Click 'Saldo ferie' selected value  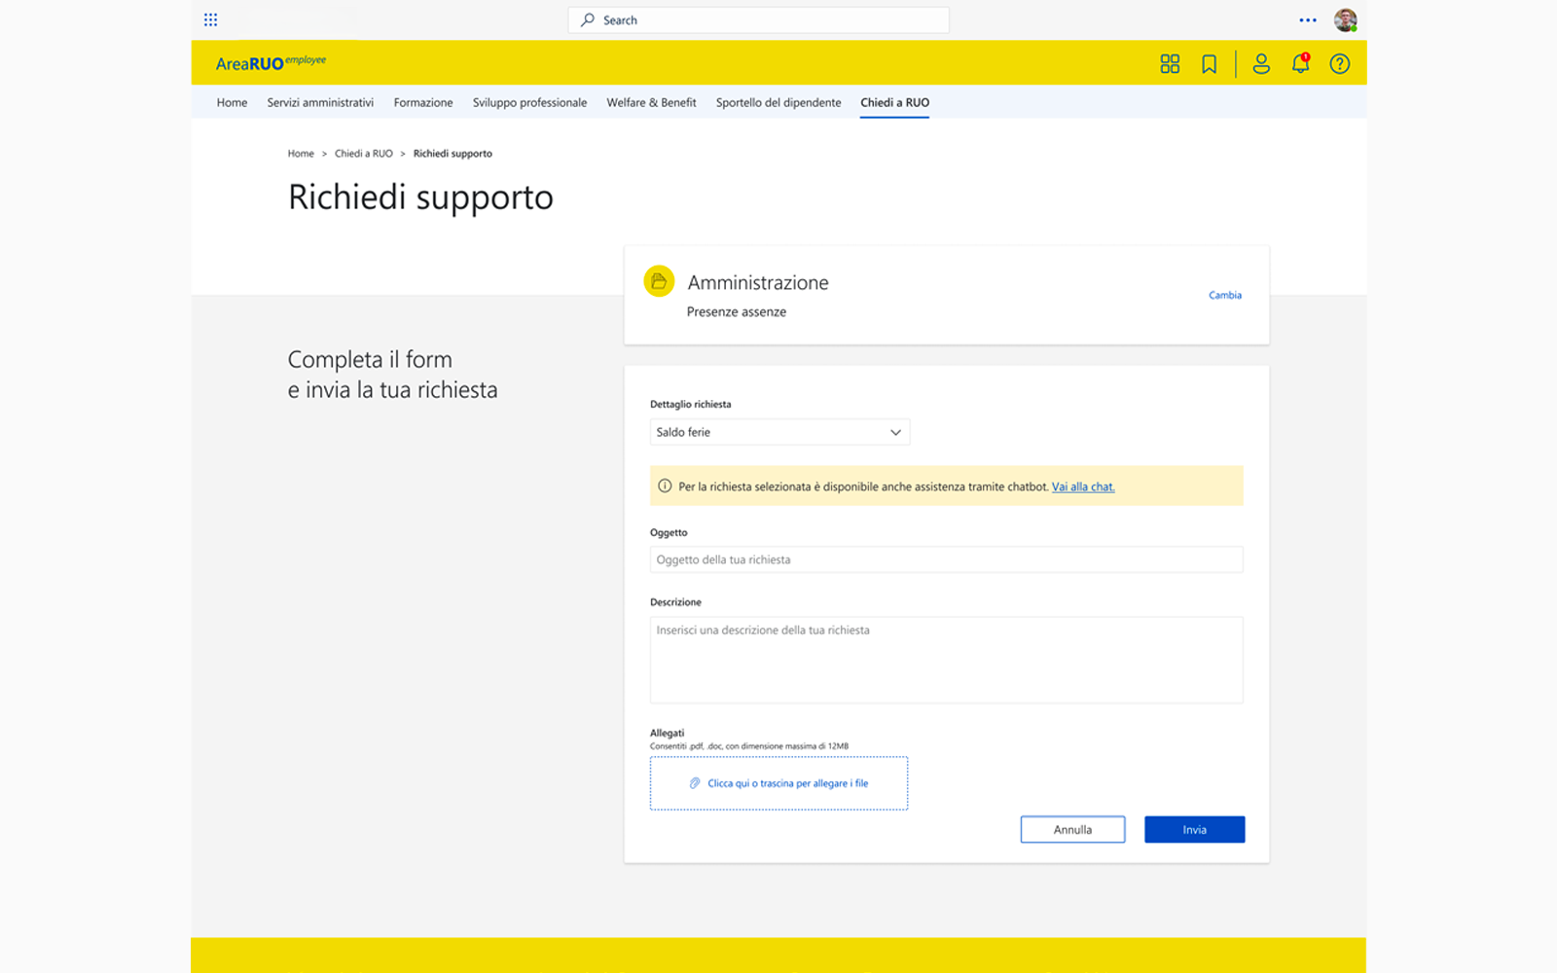point(683,432)
